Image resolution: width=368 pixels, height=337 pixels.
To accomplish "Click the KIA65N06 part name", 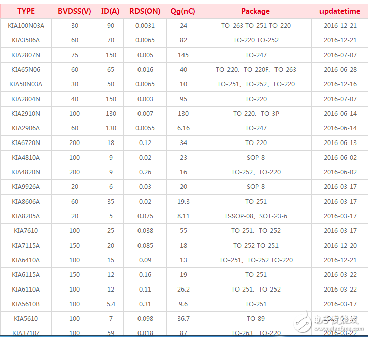I will (x=26, y=70).
